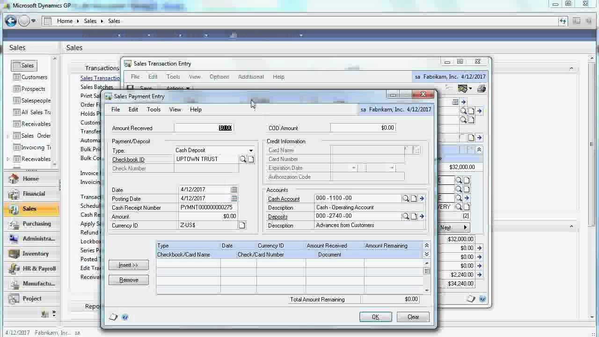Click the Cash Account note icon

click(x=414, y=198)
